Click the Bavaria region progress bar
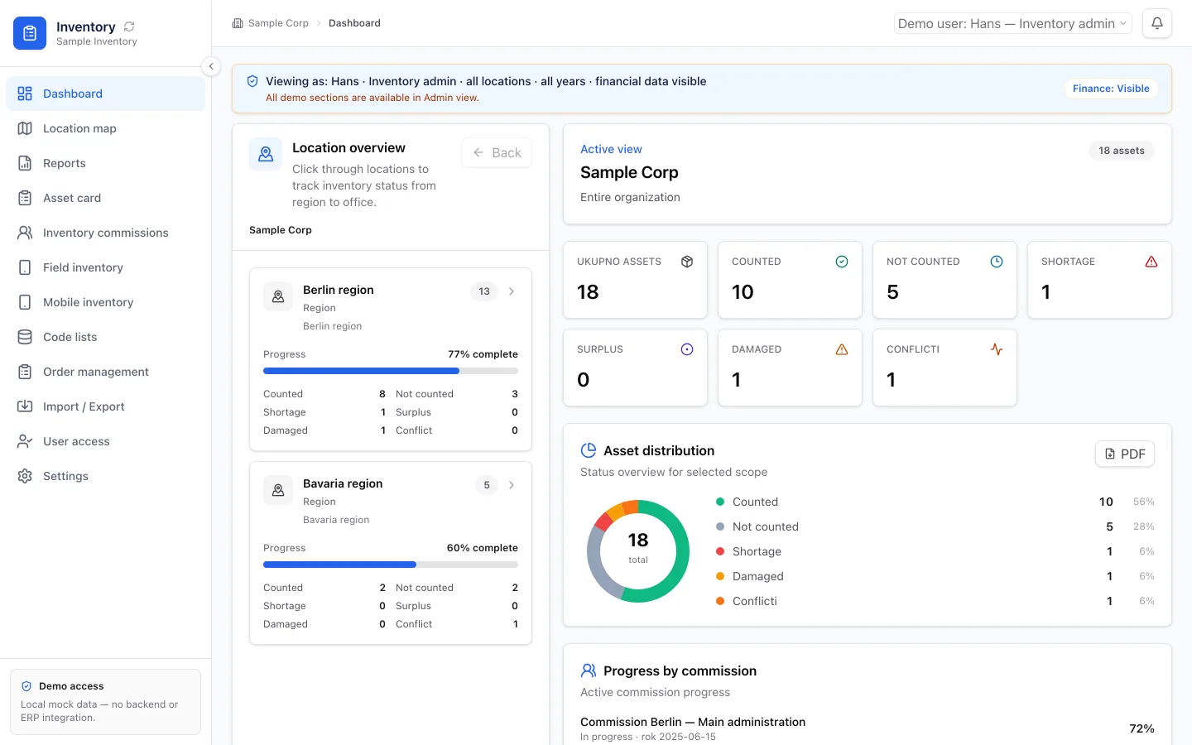 point(391,565)
